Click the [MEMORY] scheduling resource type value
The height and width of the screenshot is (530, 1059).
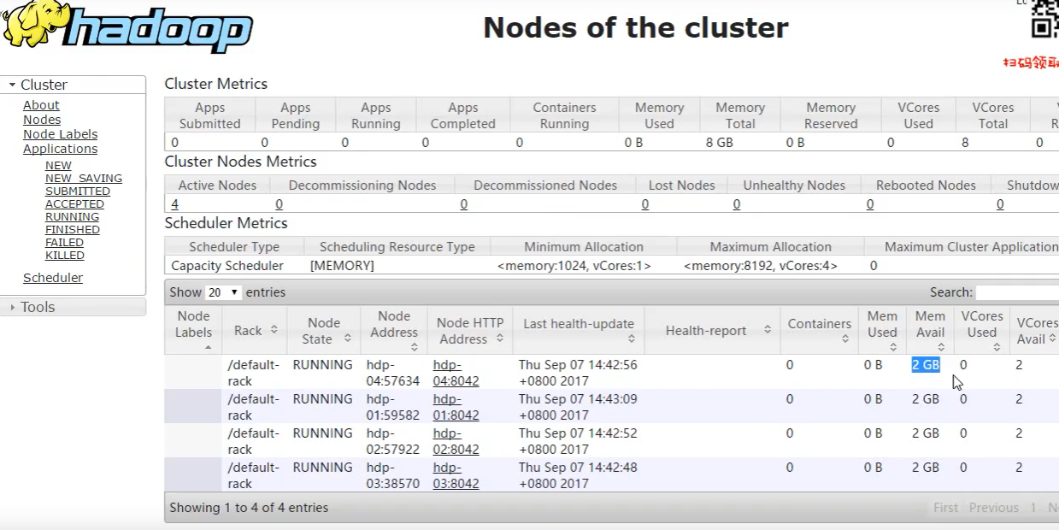(x=342, y=266)
